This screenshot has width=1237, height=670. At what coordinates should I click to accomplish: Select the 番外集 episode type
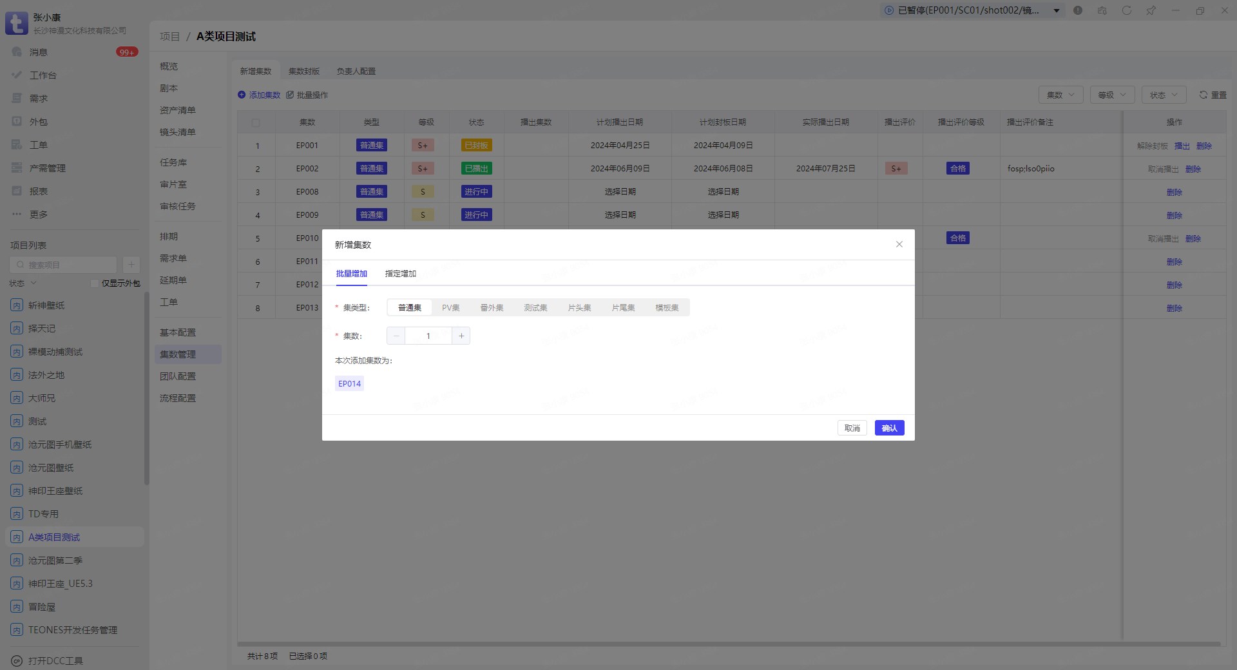492,308
